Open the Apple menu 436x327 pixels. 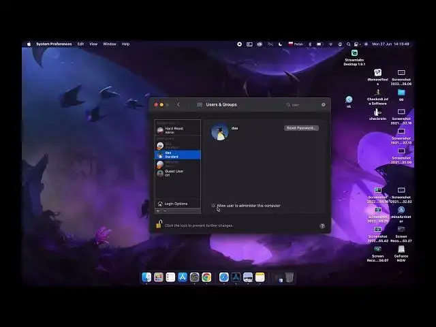coord(29,44)
